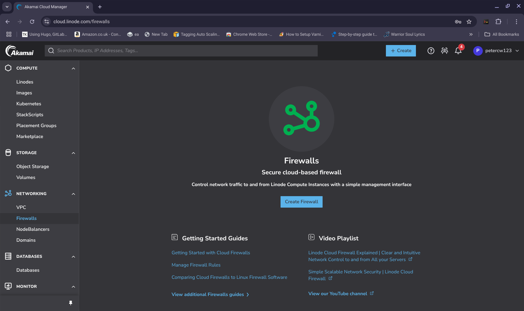Open the tab search dropdown arrow
The width and height of the screenshot is (524, 311).
(x=7, y=7)
